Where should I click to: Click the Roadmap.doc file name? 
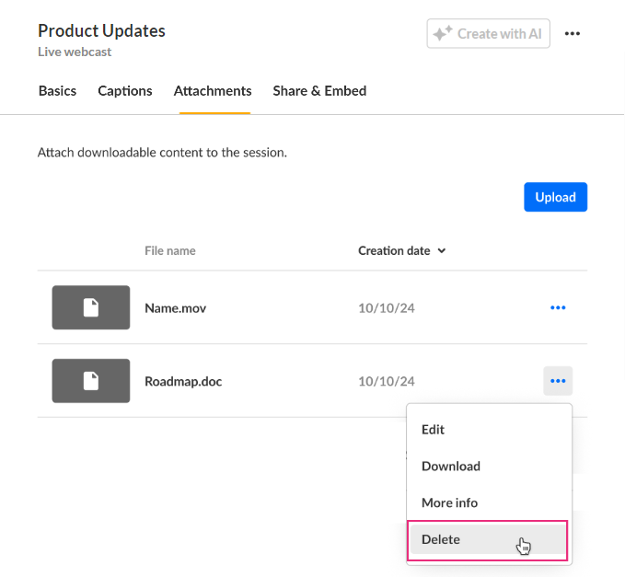(x=183, y=381)
